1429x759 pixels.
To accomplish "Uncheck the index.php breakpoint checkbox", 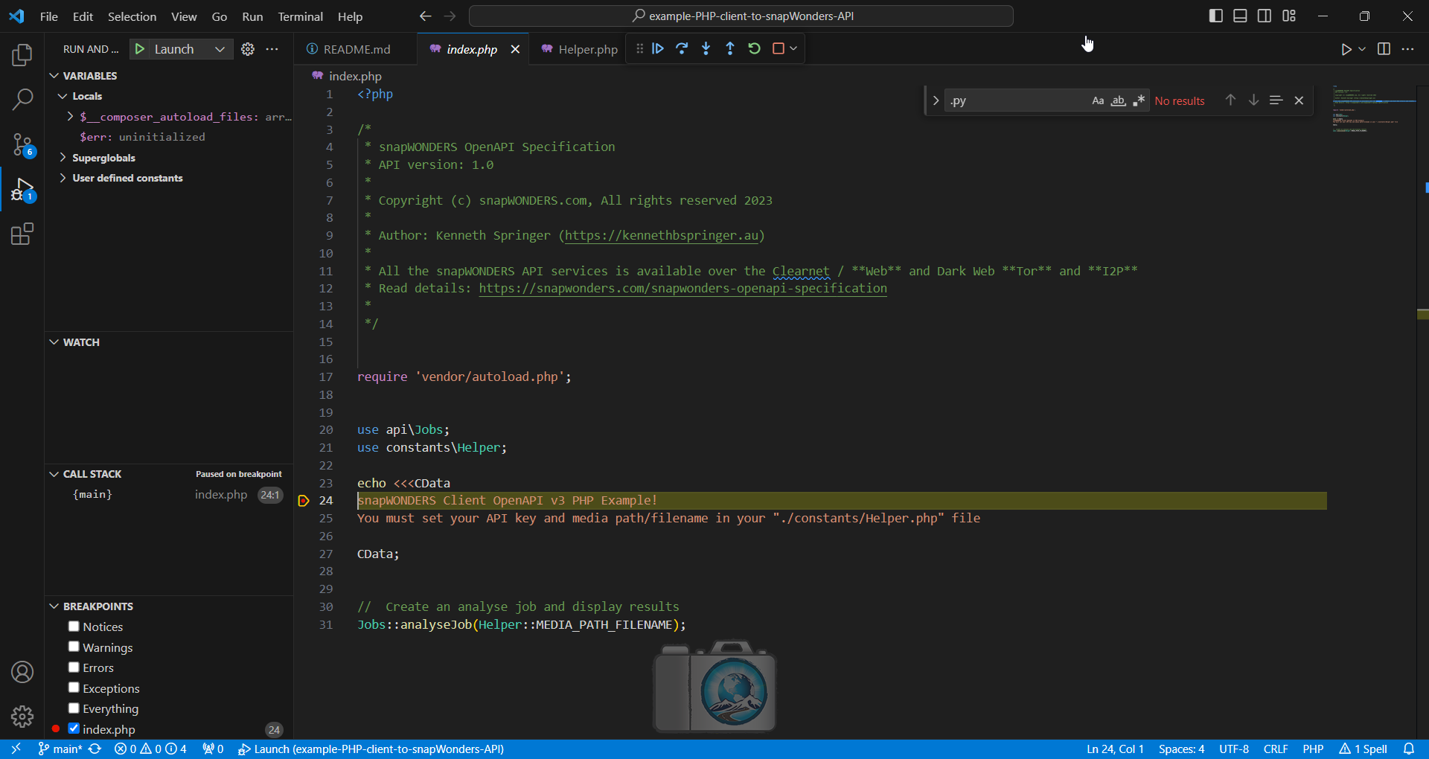I will point(74,728).
